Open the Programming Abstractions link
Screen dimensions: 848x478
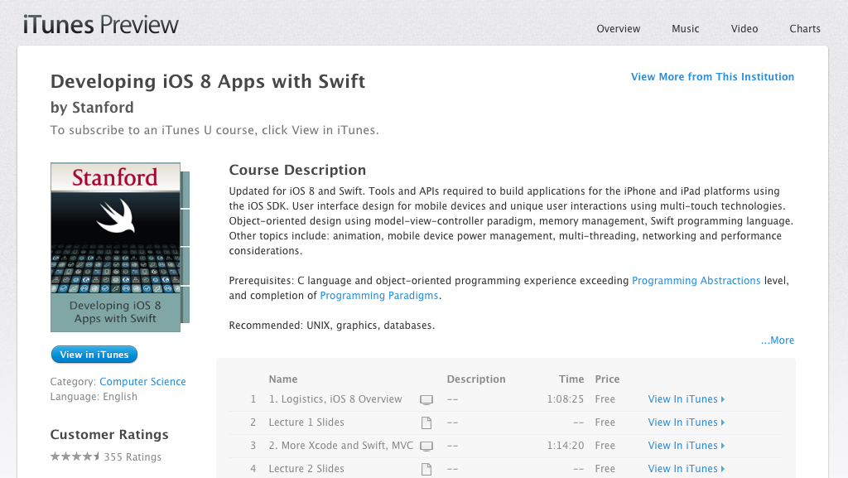tap(696, 281)
